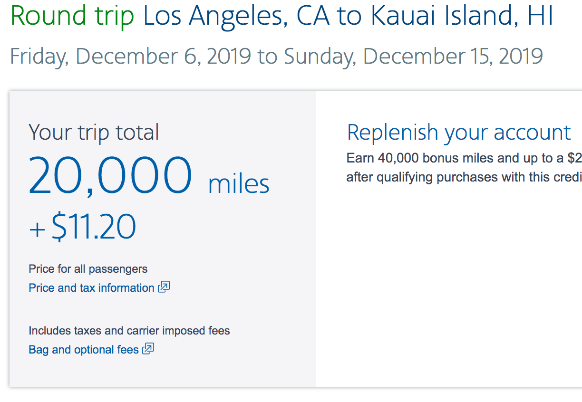This screenshot has width=582, height=402.
Task: Click the Sunday, December 15, 2019 return date
Action: click(x=414, y=56)
